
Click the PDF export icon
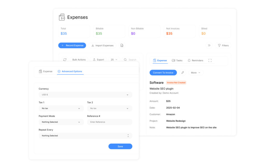122,46
